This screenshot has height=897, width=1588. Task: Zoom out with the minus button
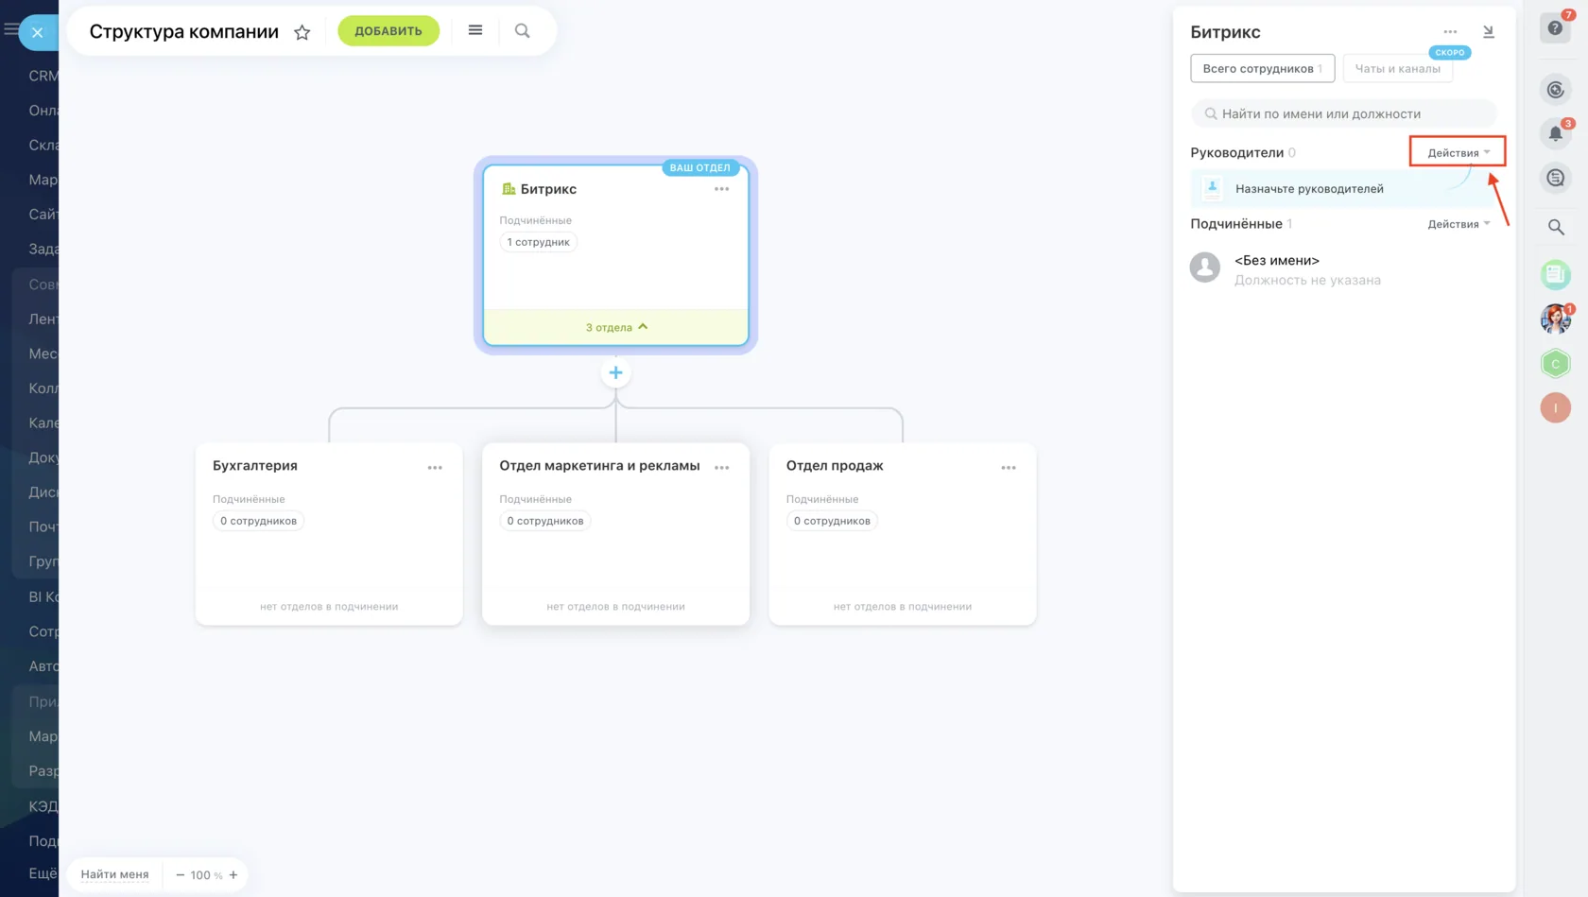(x=181, y=875)
